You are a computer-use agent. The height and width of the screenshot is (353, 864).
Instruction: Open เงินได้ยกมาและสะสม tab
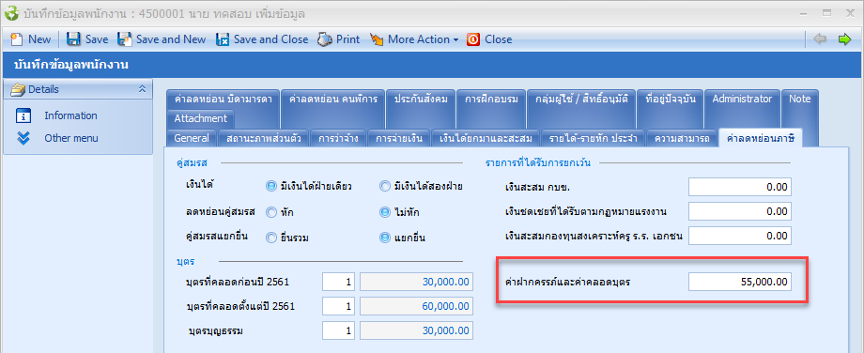485,138
